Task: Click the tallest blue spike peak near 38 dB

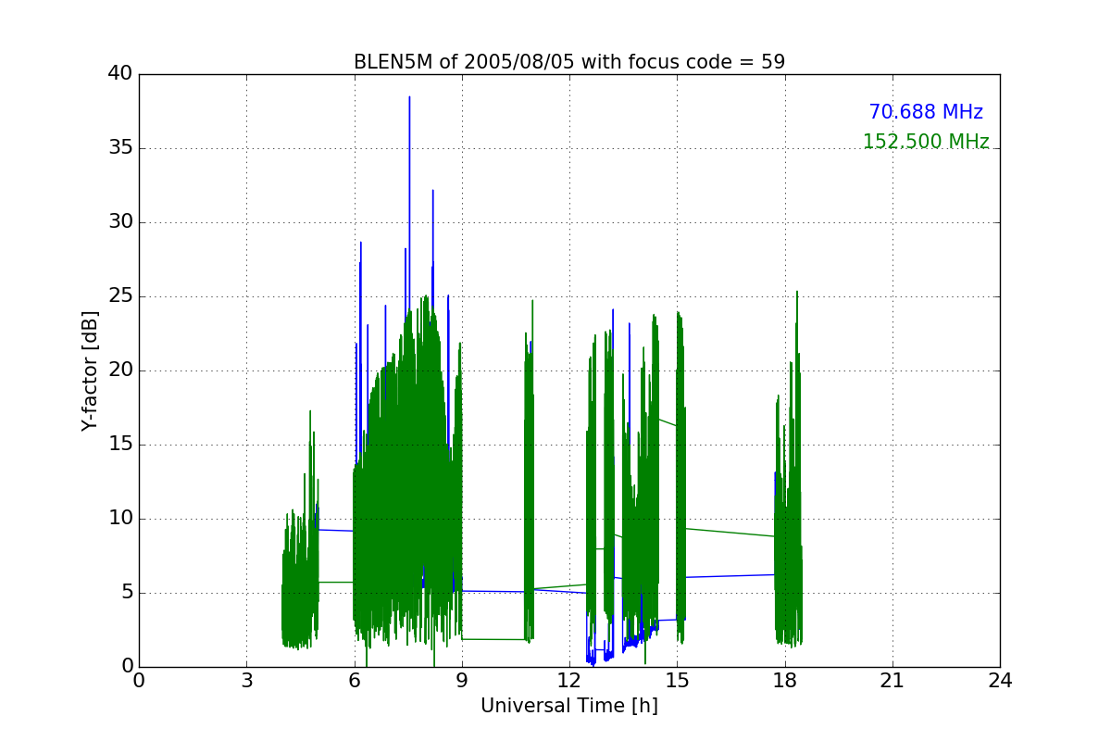Action: point(409,98)
